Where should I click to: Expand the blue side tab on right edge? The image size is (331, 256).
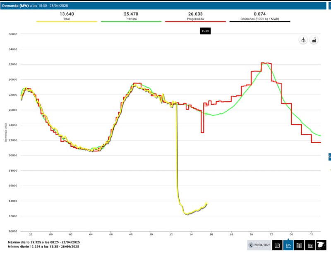pos(329,157)
